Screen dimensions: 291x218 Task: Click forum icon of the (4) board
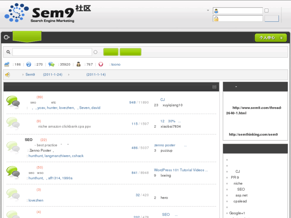click(12, 214)
